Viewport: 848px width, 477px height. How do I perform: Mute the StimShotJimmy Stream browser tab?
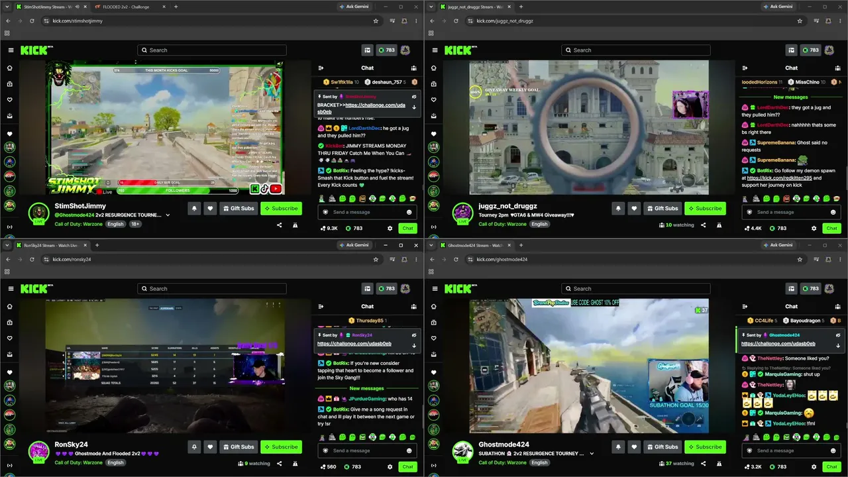tap(77, 7)
